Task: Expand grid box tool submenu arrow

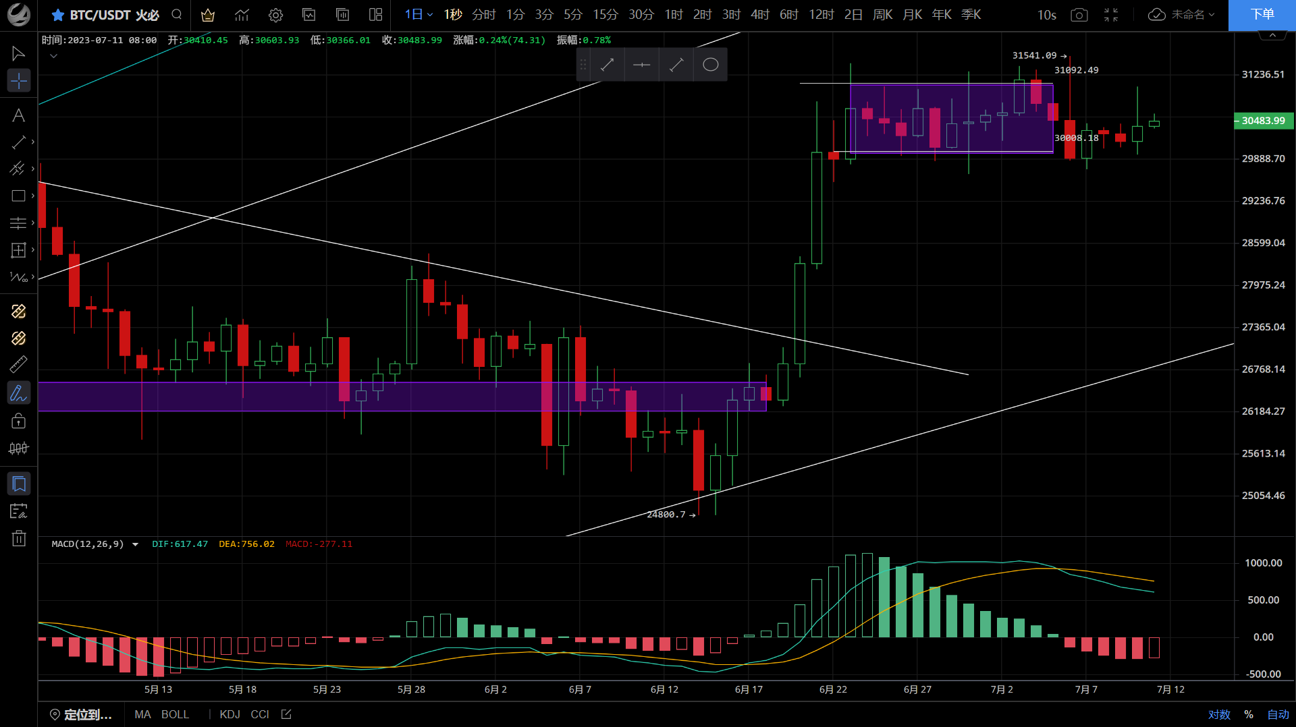Action: pyautogui.click(x=32, y=250)
